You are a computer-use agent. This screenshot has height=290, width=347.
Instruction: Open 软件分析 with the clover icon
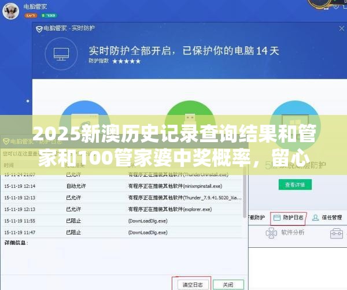click(x=285, y=233)
